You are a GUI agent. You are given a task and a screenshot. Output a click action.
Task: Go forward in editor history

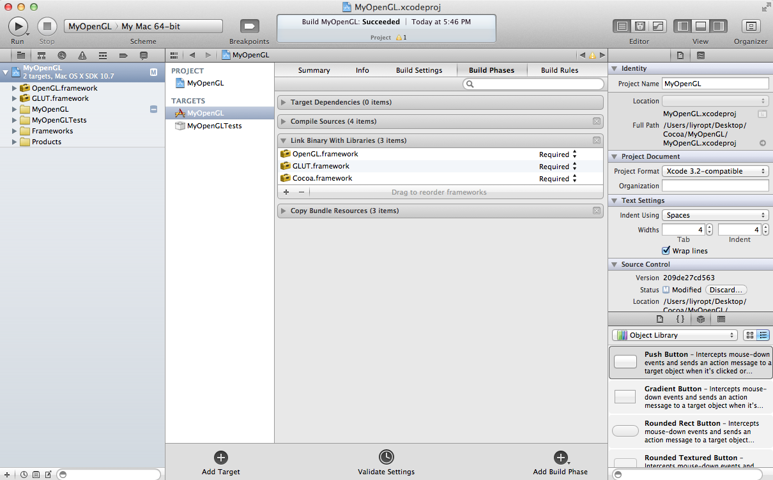pyautogui.click(x=208, y=56)
